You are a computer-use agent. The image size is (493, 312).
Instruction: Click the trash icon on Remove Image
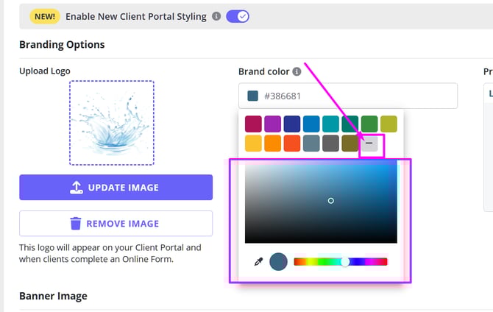pyautogui.click(x=75, y=224)
